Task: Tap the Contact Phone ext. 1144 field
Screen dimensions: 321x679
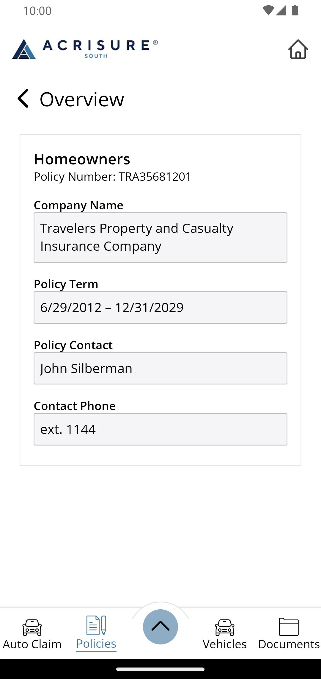Action: [x=160, y=429]
